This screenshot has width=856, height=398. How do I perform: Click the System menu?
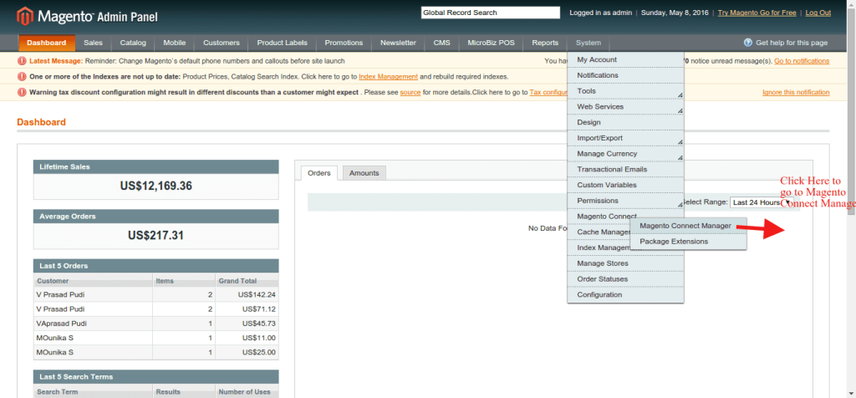click(588, 43)
